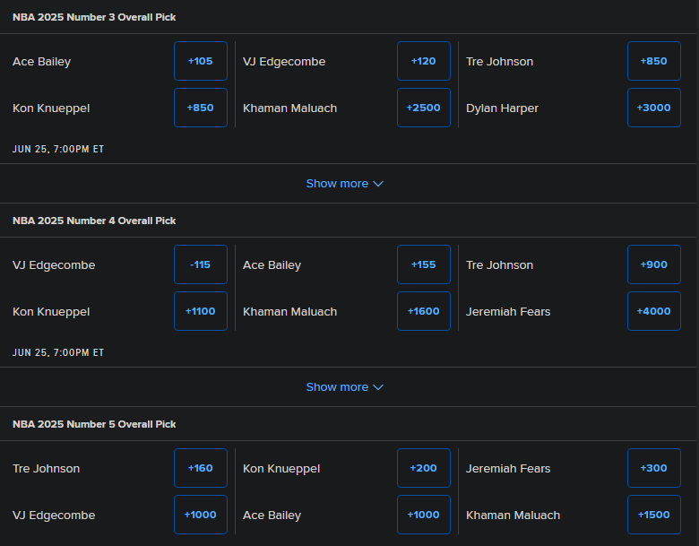Click Kon Knueppel name in Number 3 market
Screen dimensions: 699x546
(x=51, y=108)
